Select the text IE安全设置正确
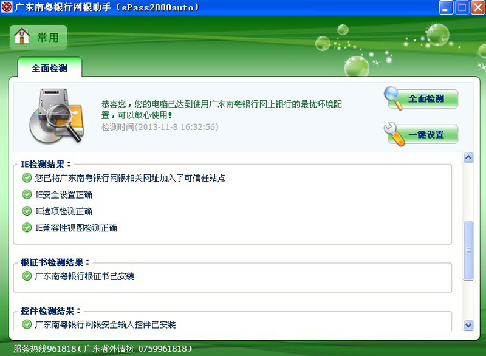 pos(64,195)
